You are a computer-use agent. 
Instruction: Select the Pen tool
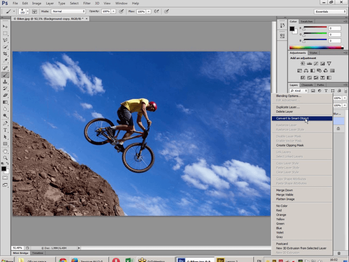5,123
